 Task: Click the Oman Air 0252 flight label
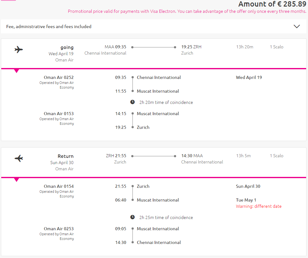click(x=59, y=77)
